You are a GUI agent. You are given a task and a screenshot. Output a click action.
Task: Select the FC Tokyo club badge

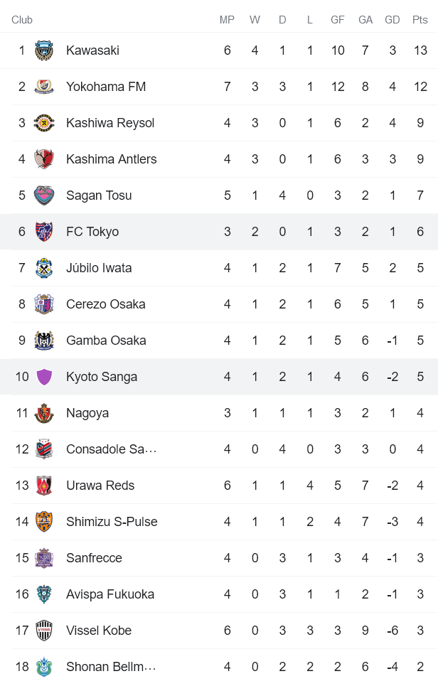[46, 231]
